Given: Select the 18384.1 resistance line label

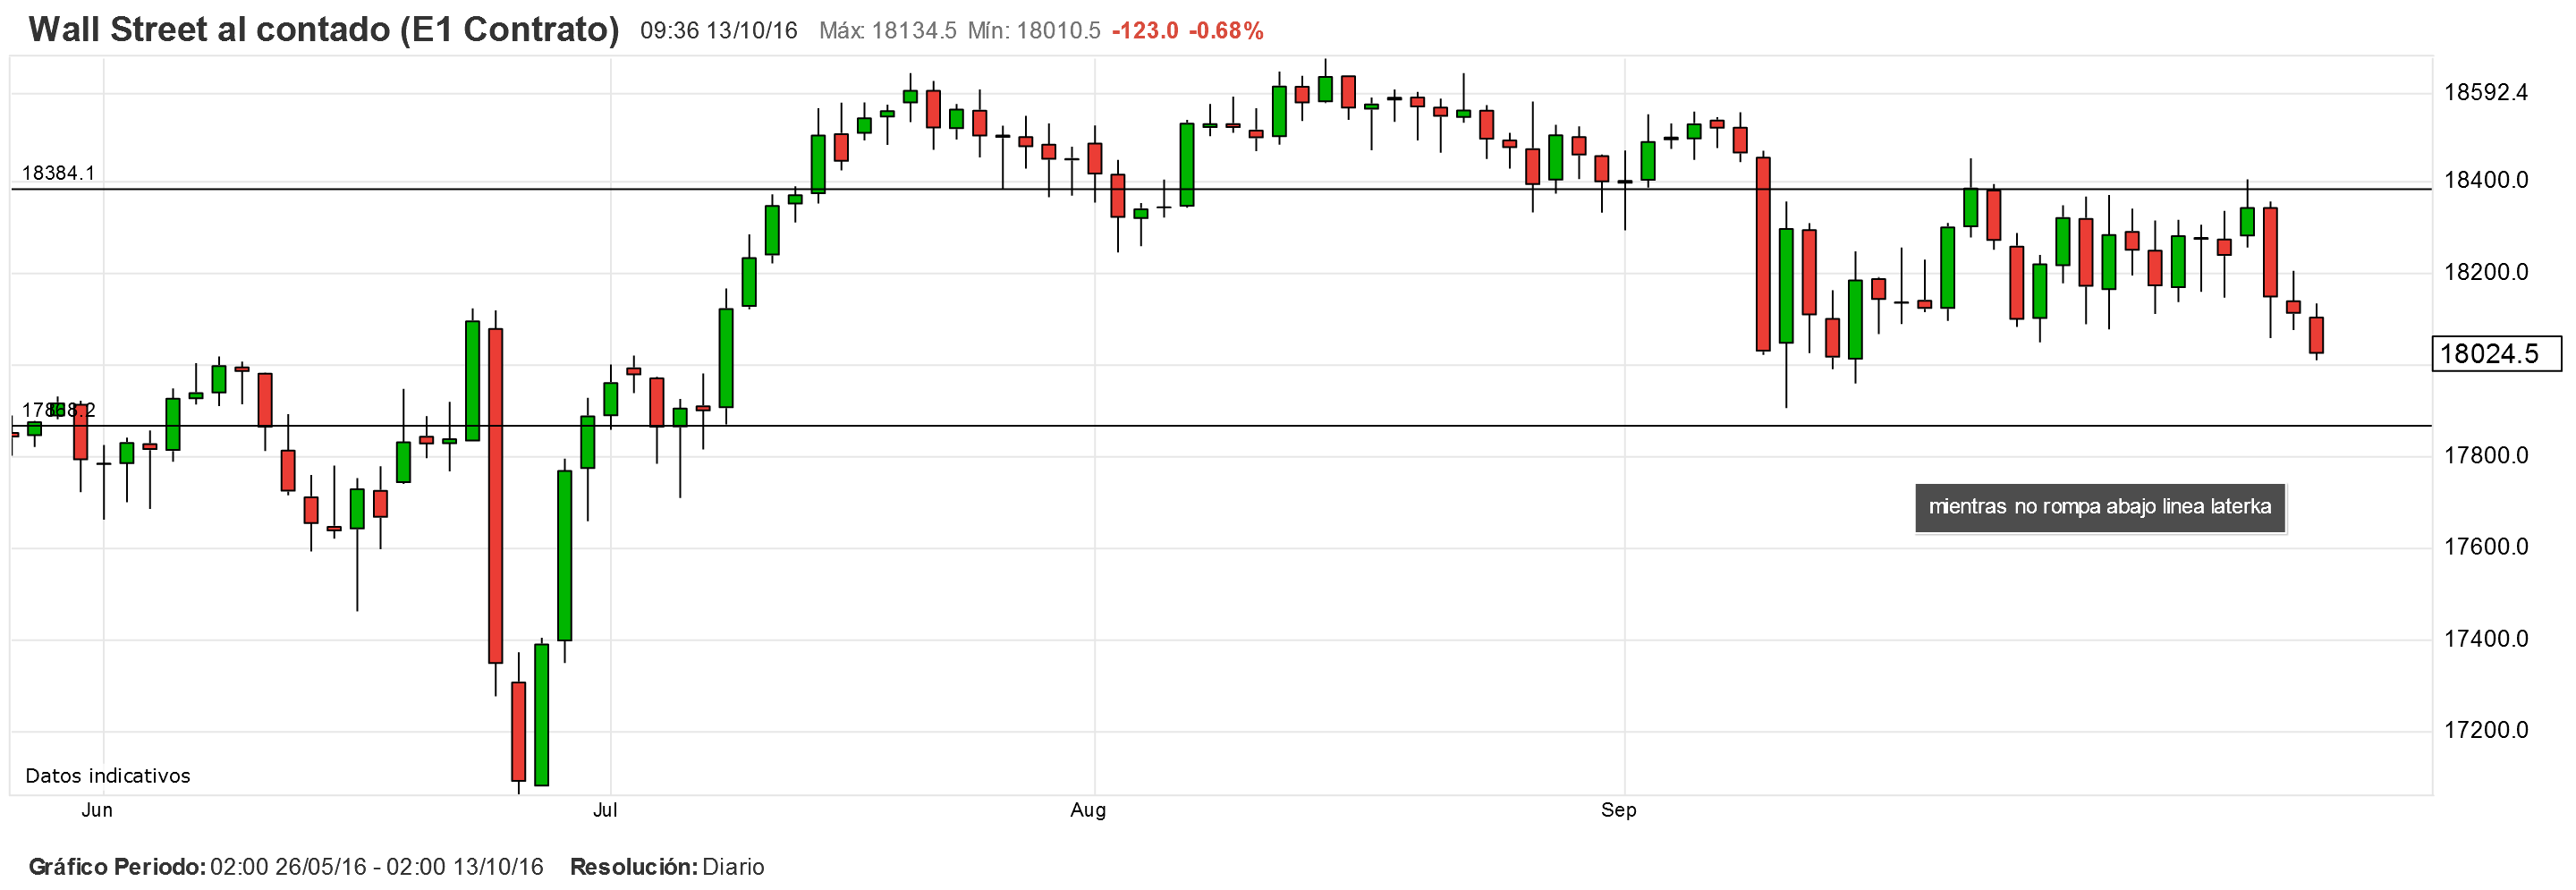Looking at the screenshot, I should [58, 173].
